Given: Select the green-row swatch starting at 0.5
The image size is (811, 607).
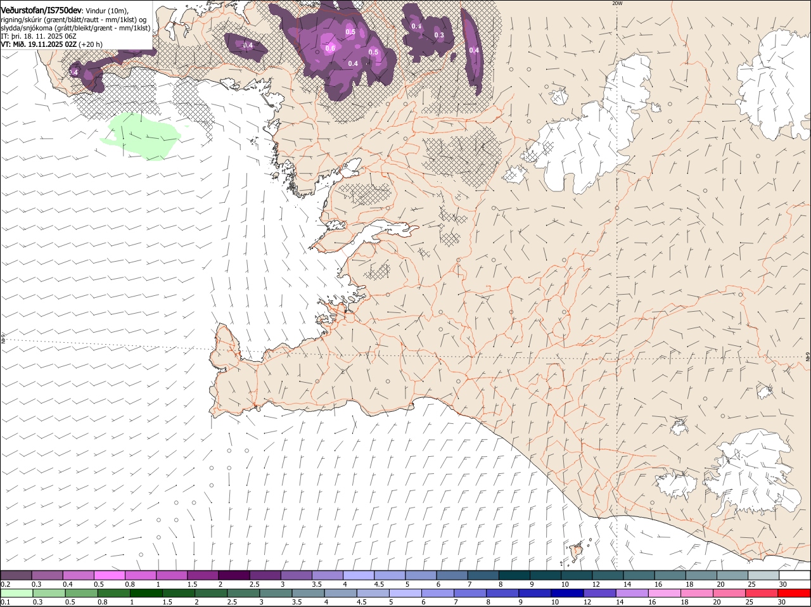Looking at the screenshot, I should (x=81, y=593).
